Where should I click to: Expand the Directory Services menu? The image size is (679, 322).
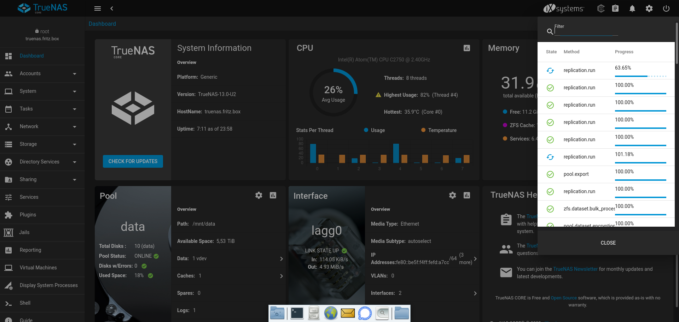click(42, 162)
